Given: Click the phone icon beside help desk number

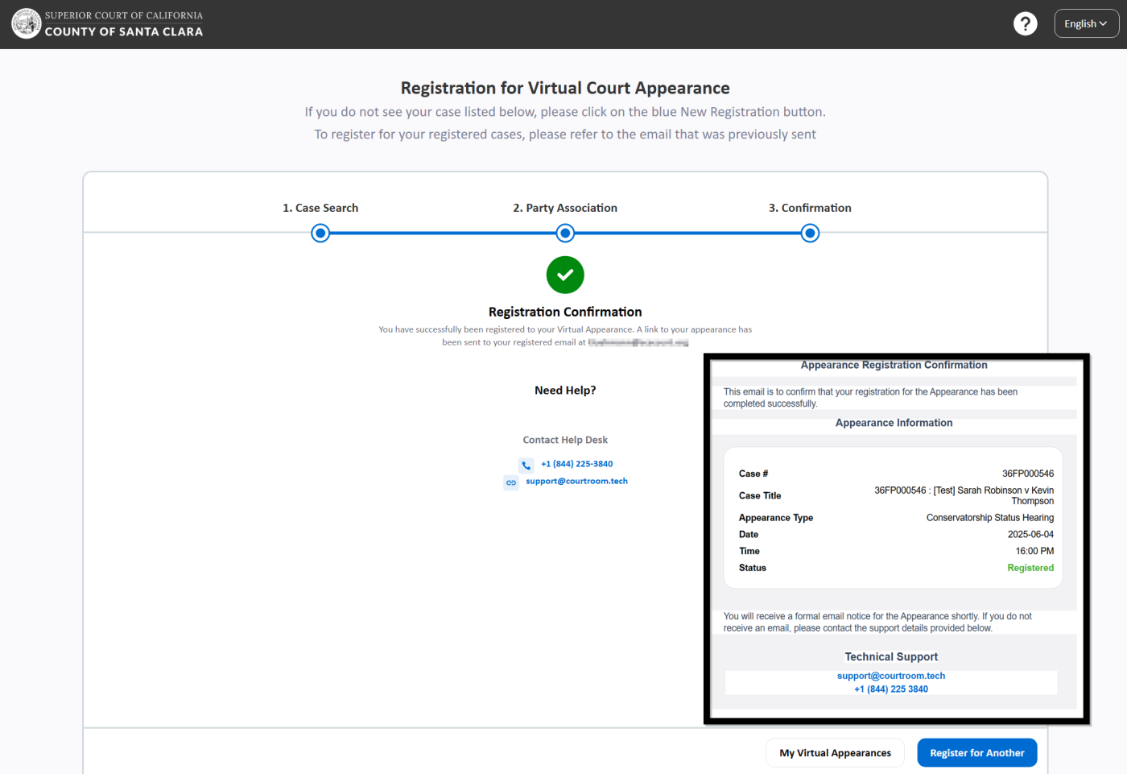Looking at the screenshot, I should point(526,465).
